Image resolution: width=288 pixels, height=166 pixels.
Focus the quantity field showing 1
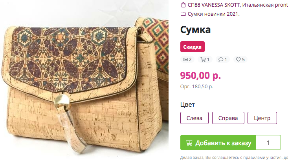click(268, 142)
